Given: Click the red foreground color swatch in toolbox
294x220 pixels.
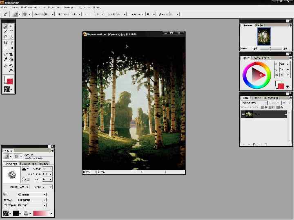Looking at the screenshot, I should click(x=10, y=81).
